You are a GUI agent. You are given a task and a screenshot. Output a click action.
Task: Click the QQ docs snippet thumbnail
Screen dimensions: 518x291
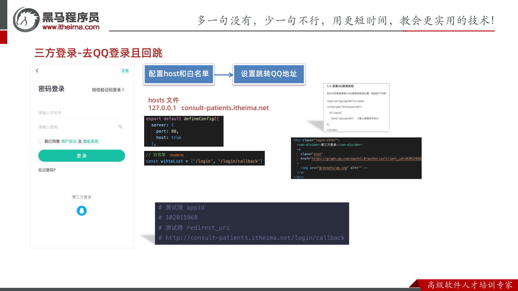(x=357, y=107)
